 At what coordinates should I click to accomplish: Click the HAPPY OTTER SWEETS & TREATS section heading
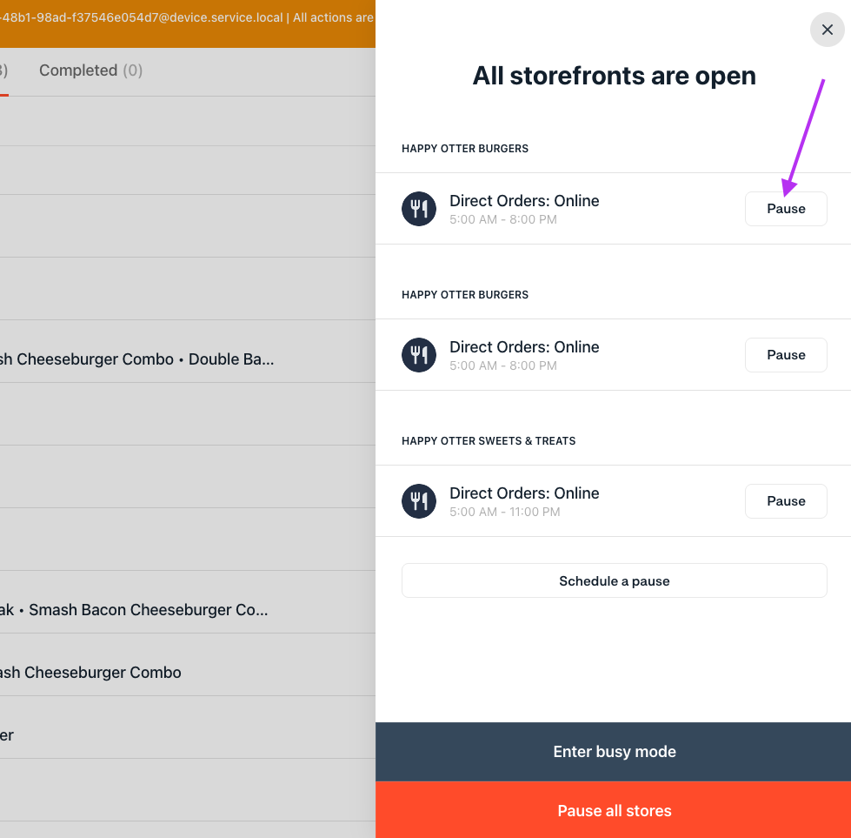tap(489, 441)
